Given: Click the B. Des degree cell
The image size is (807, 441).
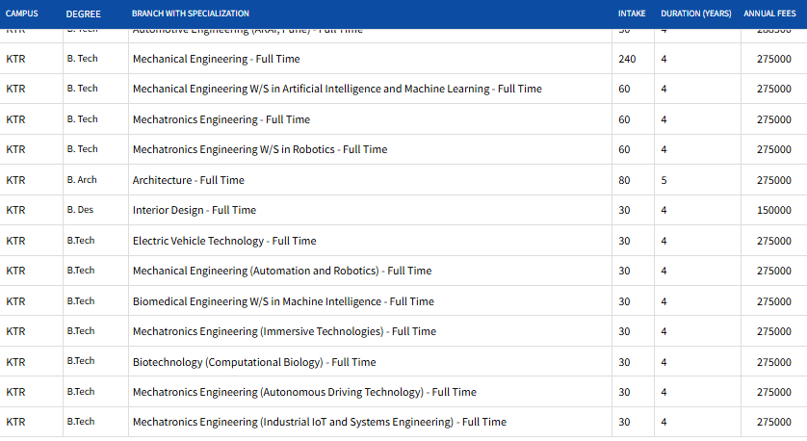Looking at the screenshot, I should point(80,210).
